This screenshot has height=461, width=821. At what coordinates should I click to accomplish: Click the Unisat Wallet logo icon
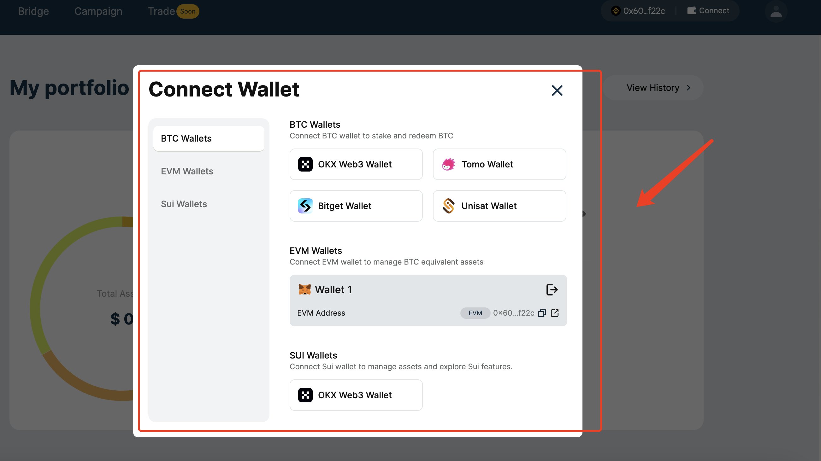[448, 206]
